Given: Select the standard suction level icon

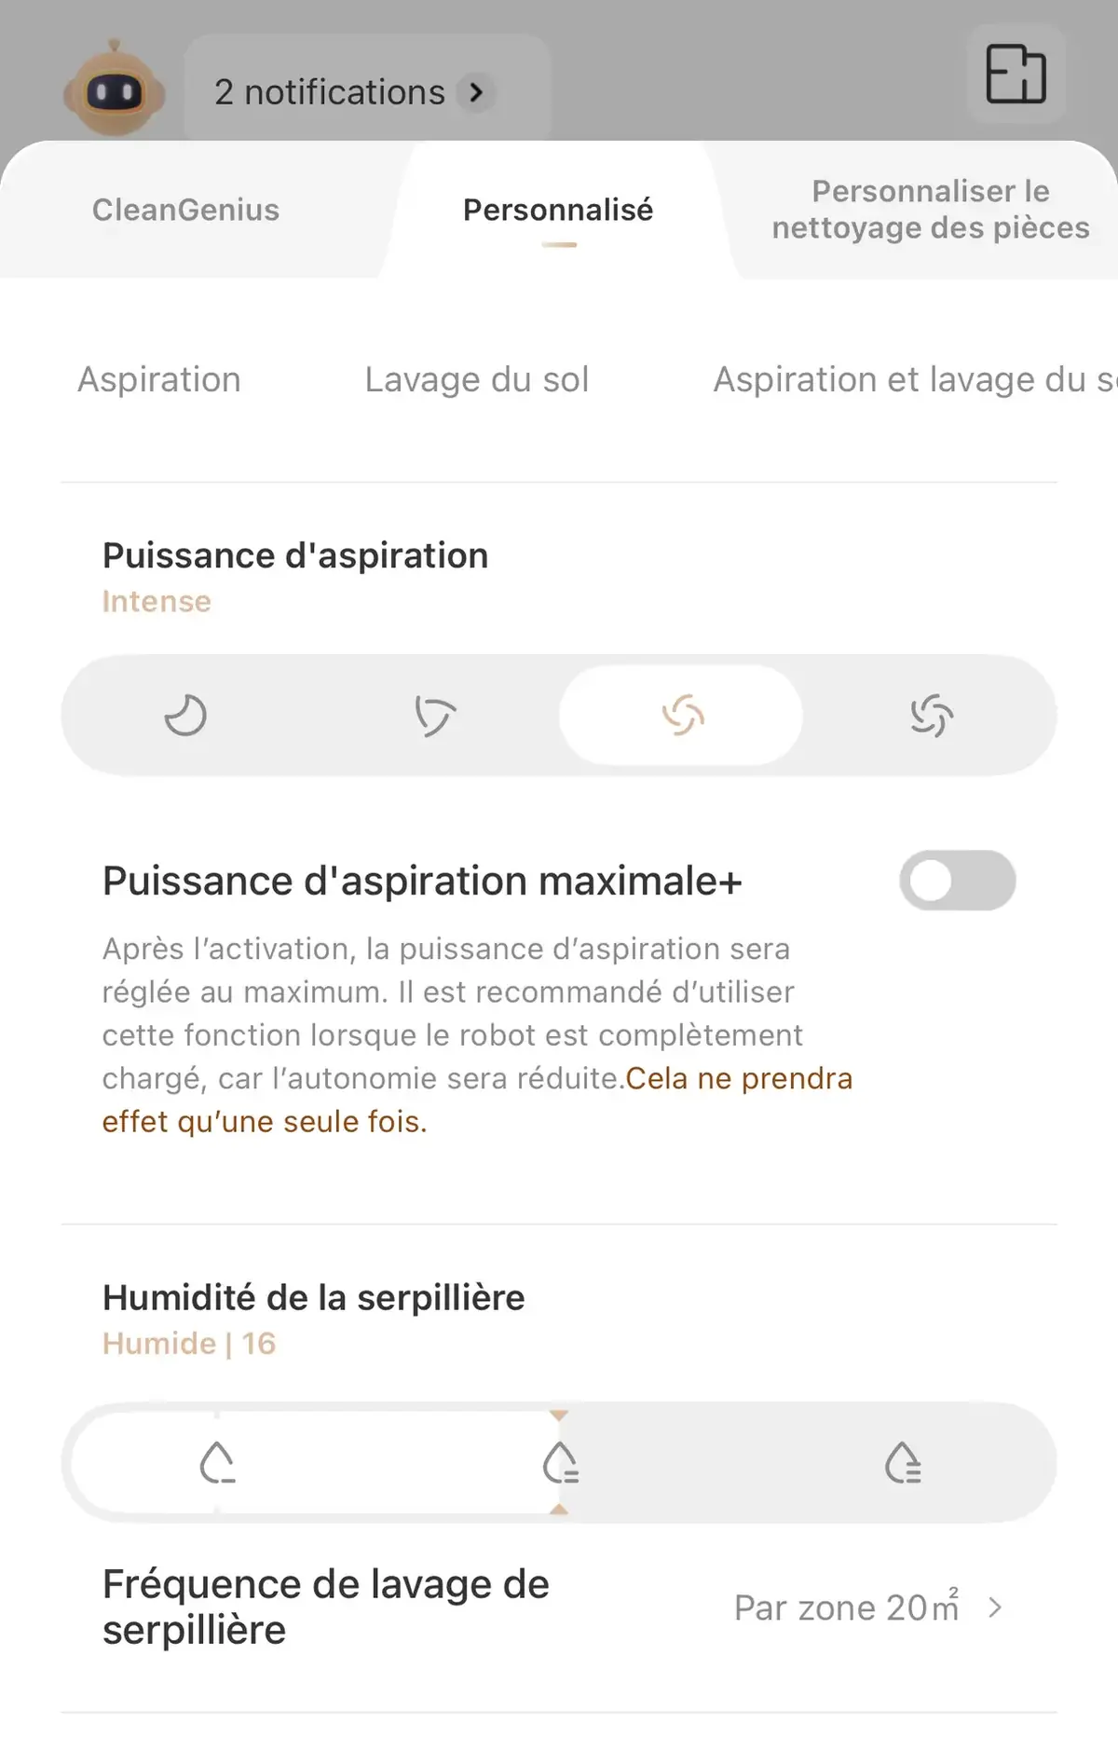Looking at the screenshot, I should pyautogui.click(x=434, y=716).
